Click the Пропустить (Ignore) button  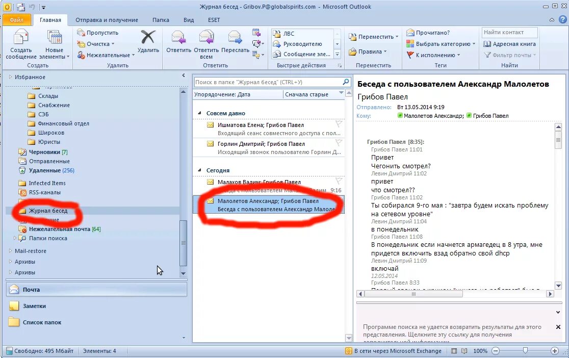coord(97,33)
